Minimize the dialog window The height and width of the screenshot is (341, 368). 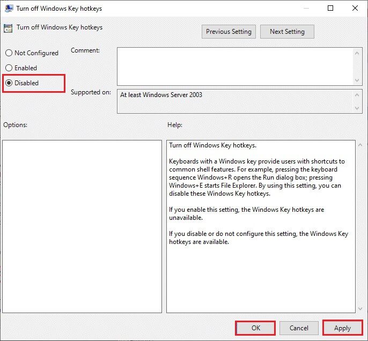tap(306, 8)
